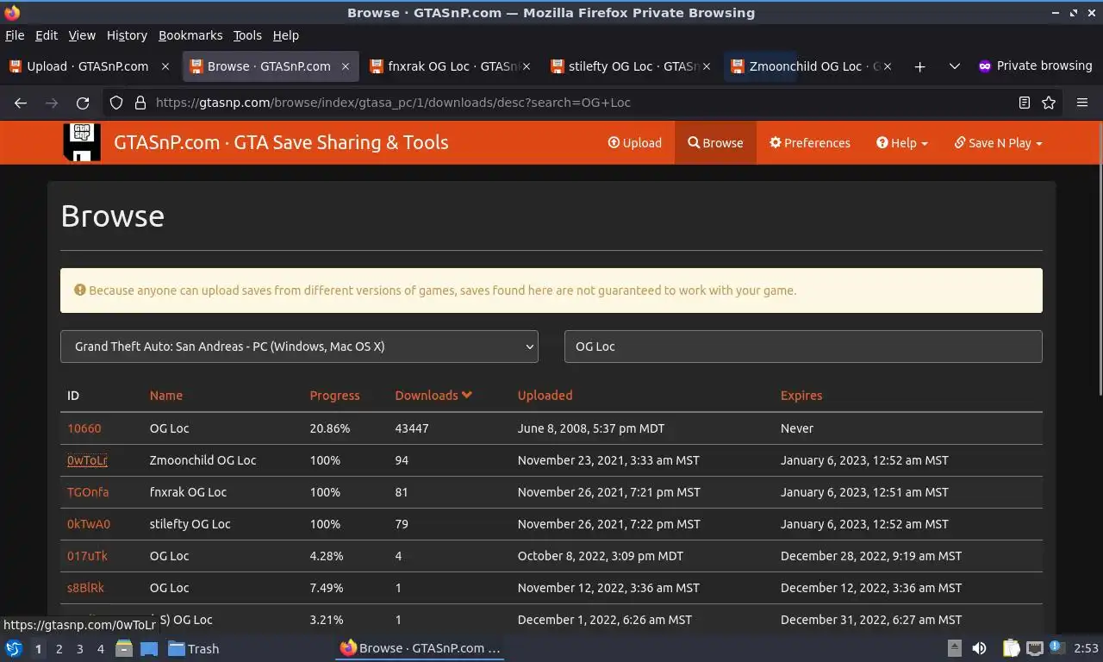This screenshot has height=662, width=1103.
Task: Click Browse in the site navbar
Action: click(715, 143)
